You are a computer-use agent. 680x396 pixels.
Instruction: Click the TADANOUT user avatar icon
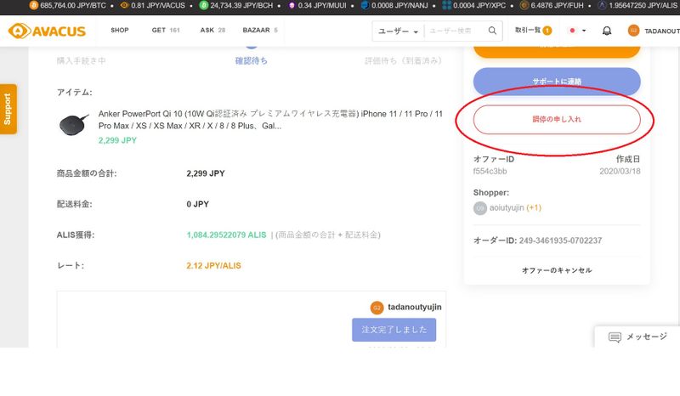pos(633,31)
